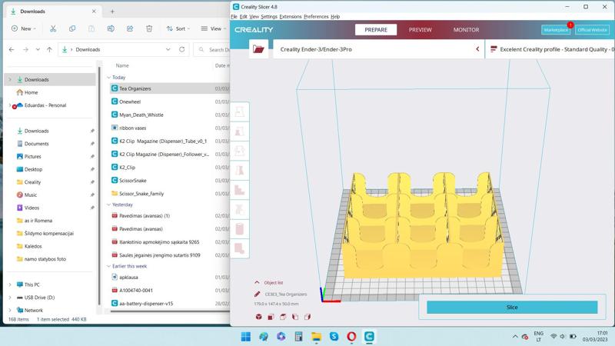Collapse Earlier this week group
This screenshot has height=346, width=615.
108,266
